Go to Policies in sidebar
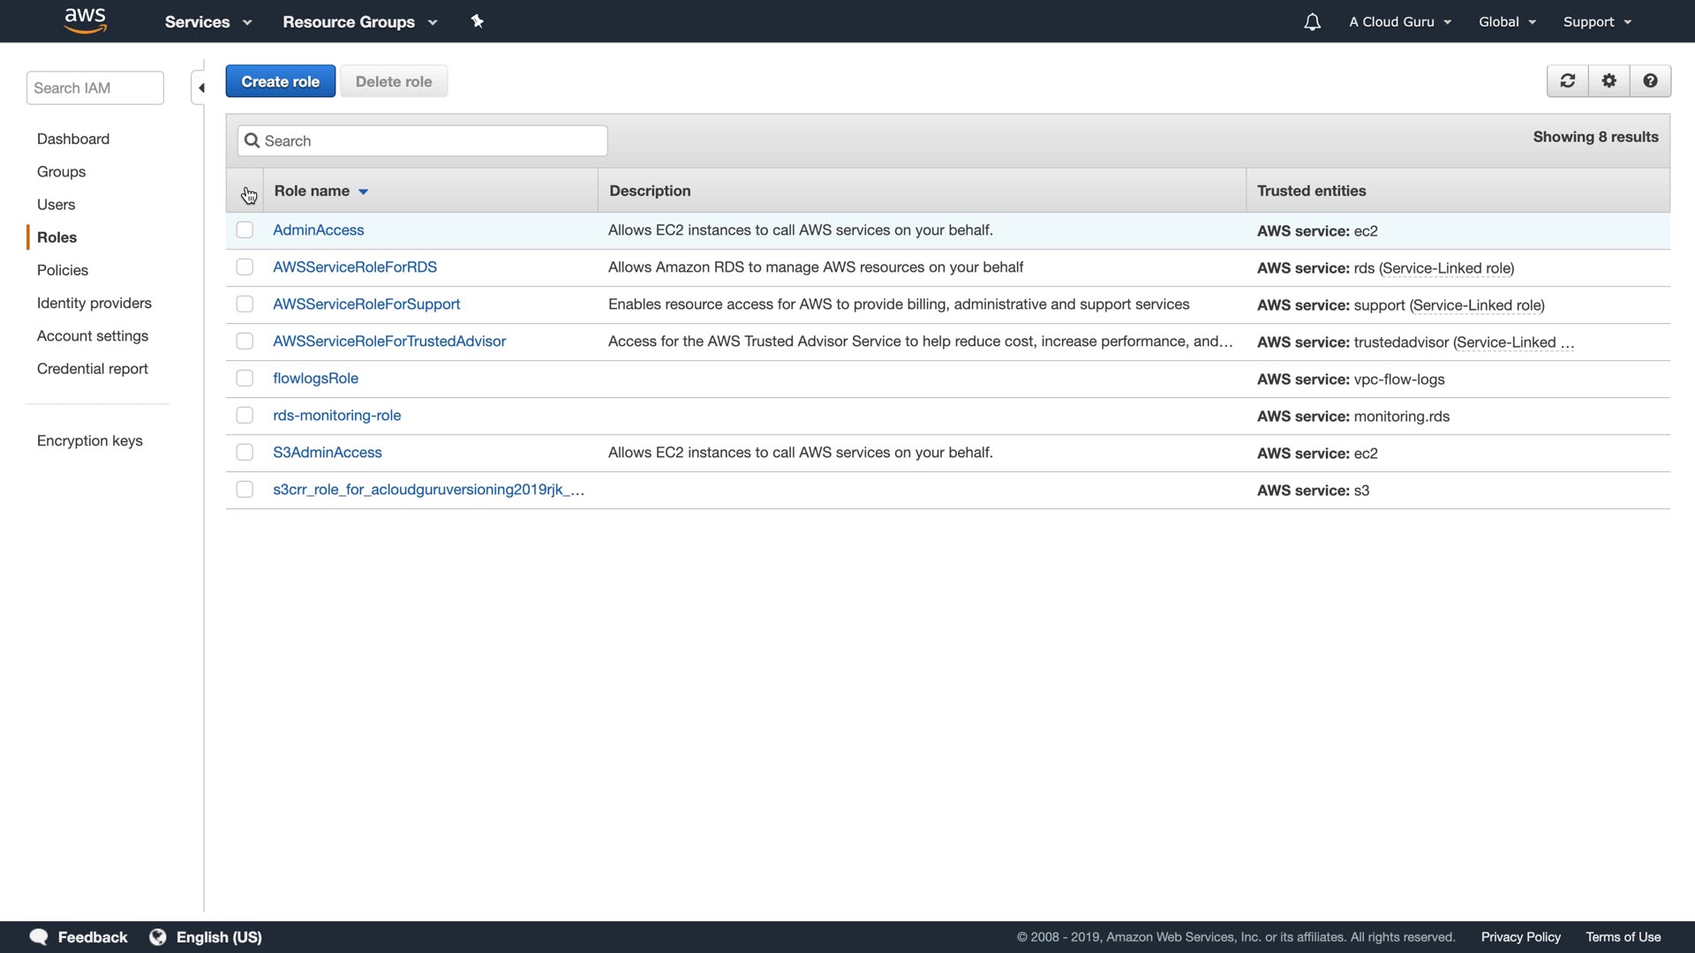 pyautogui.click(x=63, y=270)
